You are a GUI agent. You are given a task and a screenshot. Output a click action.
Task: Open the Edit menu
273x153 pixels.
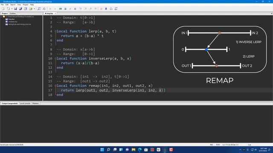coord(7,5)
